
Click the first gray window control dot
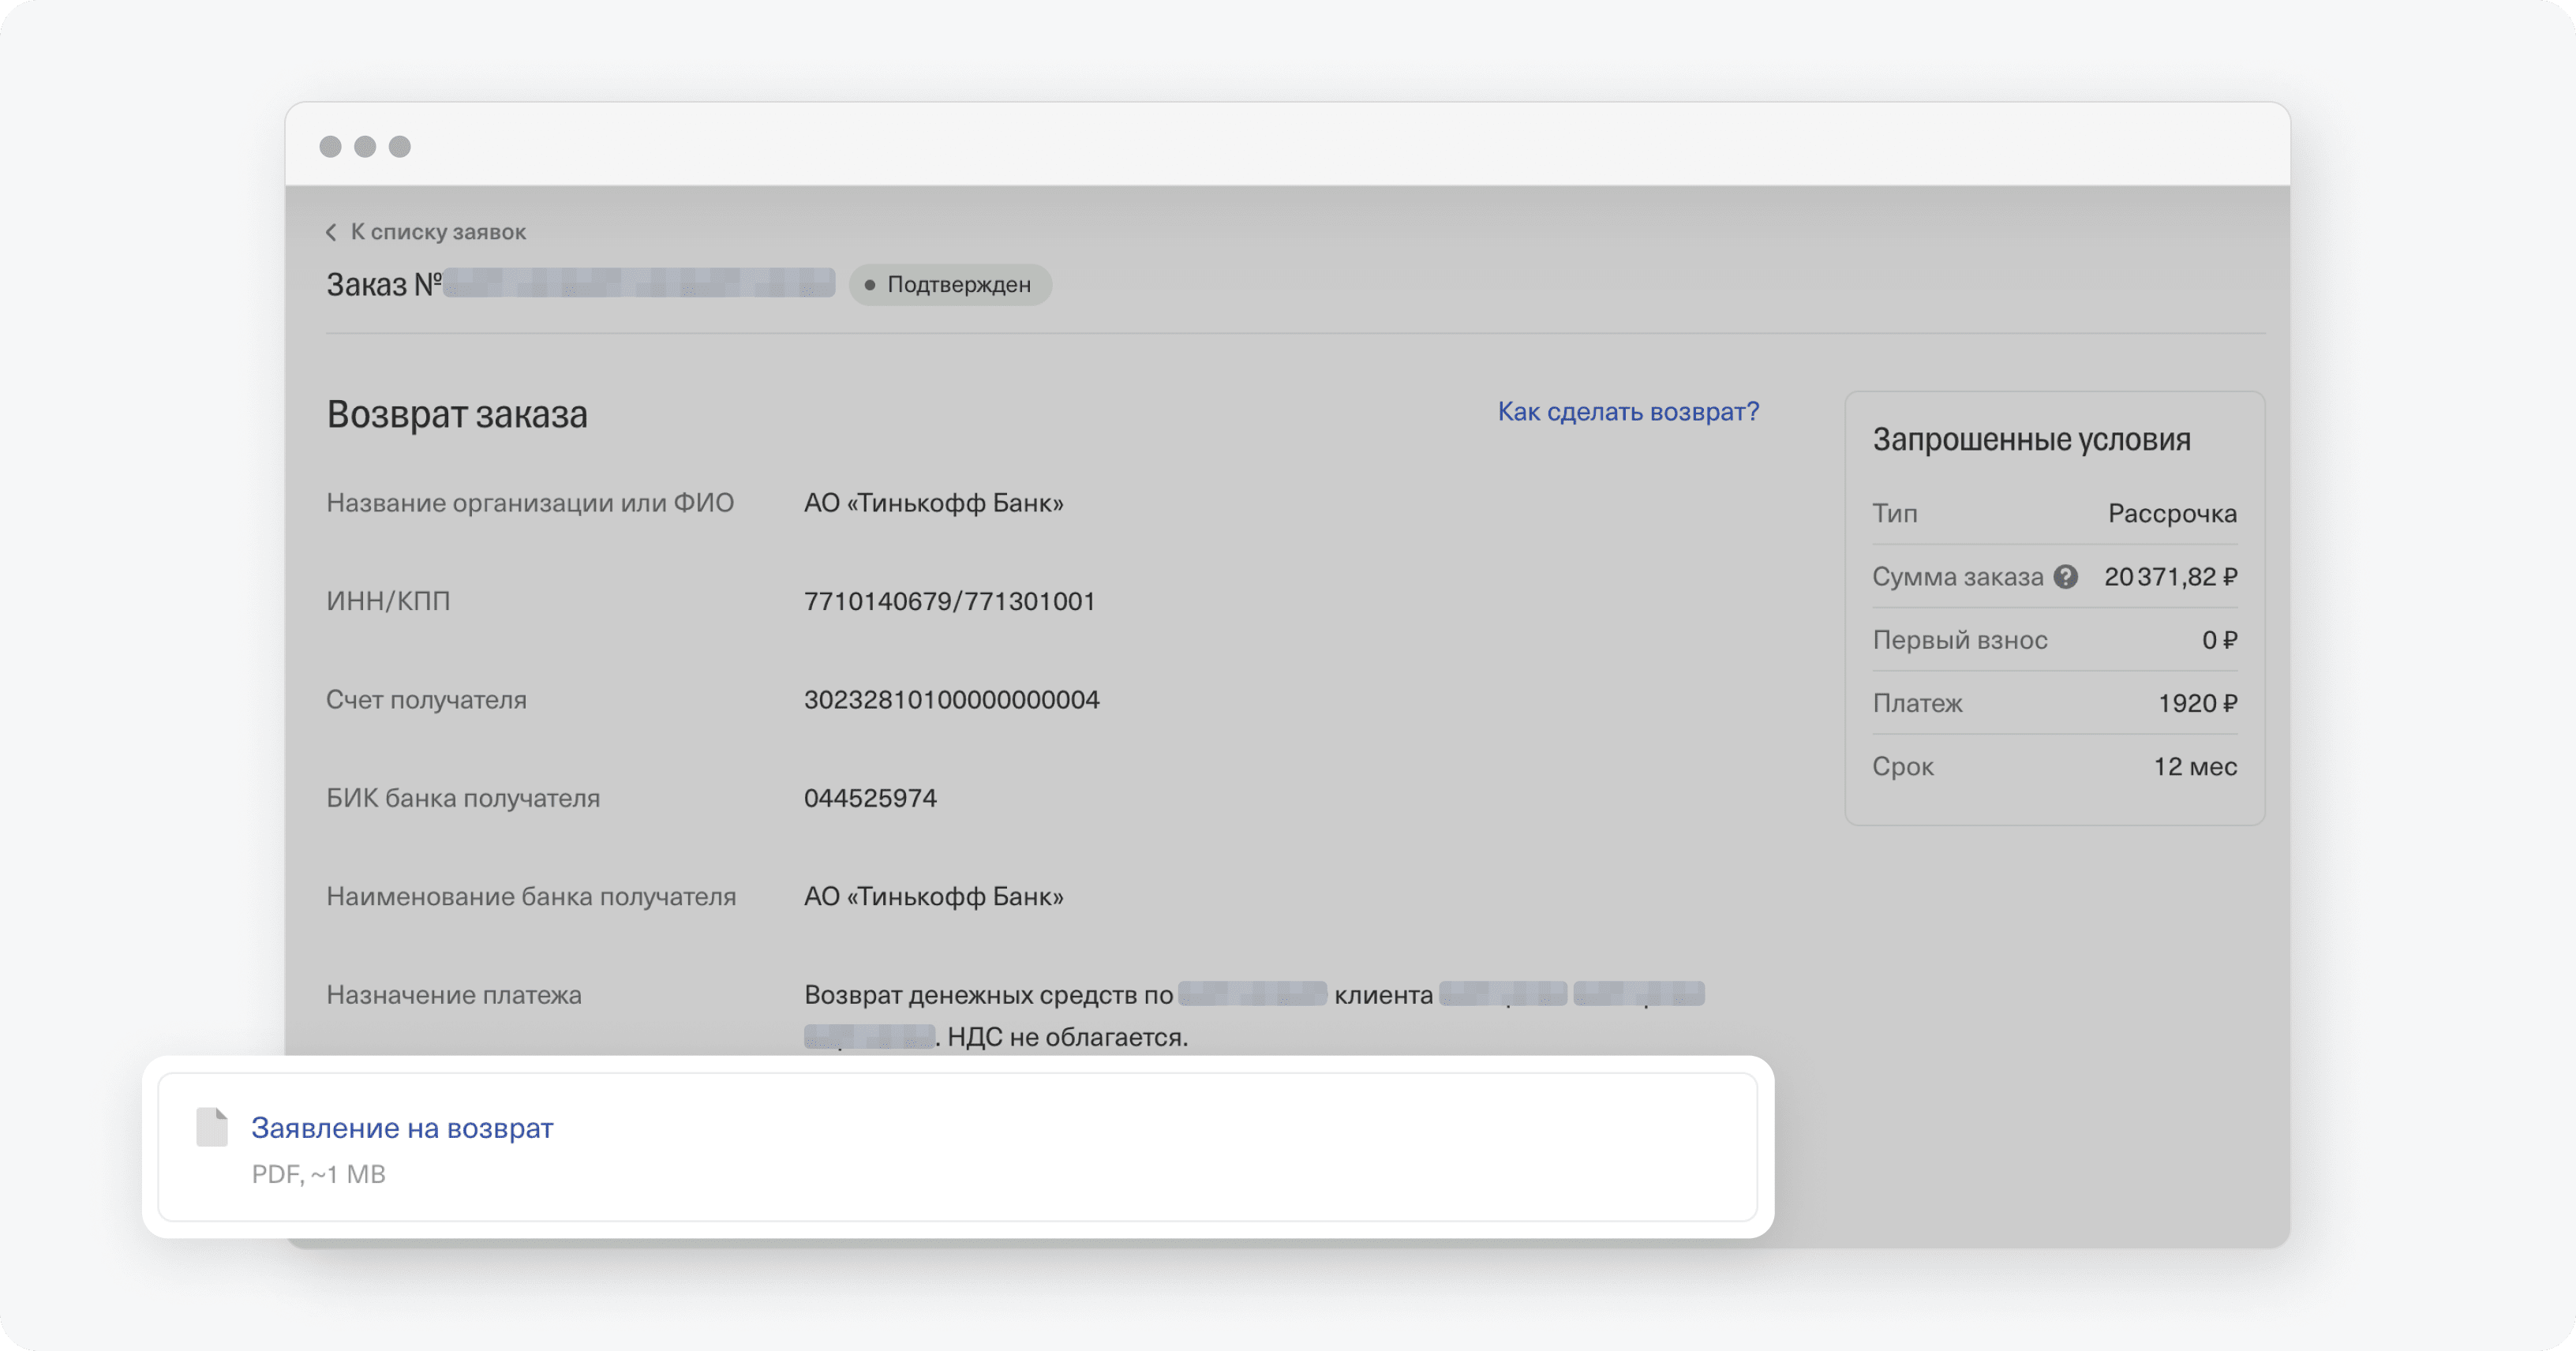pos(330,147)
